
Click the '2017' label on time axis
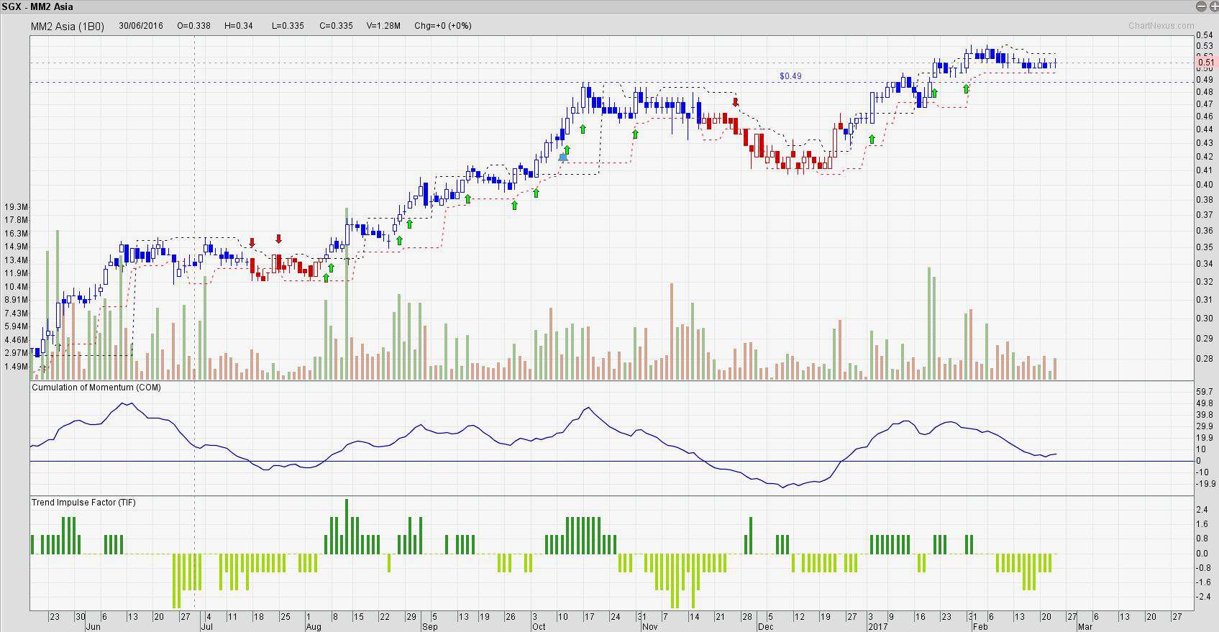(x=877, y=626)
